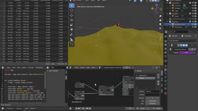This screenshot has width=198, height=111.
Task: Open the Tool tab in Properties editor
Action: [x=166, y=36]
